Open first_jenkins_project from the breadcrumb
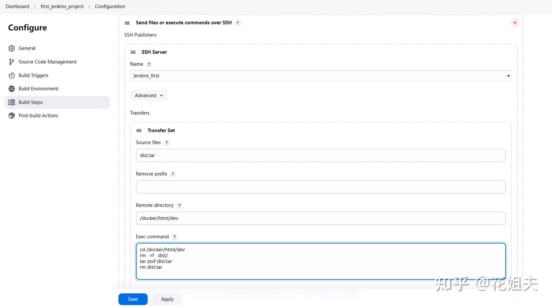Image resolution: width=552 pixels, height=306 pixels. (x=62, y=6)
